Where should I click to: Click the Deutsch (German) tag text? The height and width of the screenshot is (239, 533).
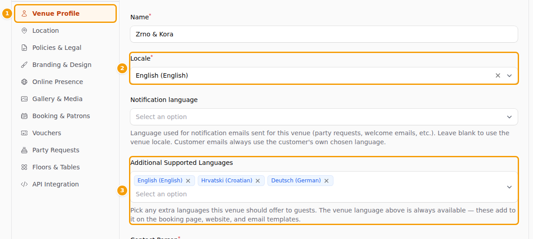[x=296, y=181]
